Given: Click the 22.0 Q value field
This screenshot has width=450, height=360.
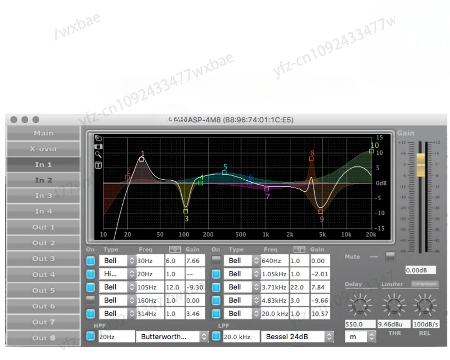Looking at the screenshot, I should click(299, 287).
